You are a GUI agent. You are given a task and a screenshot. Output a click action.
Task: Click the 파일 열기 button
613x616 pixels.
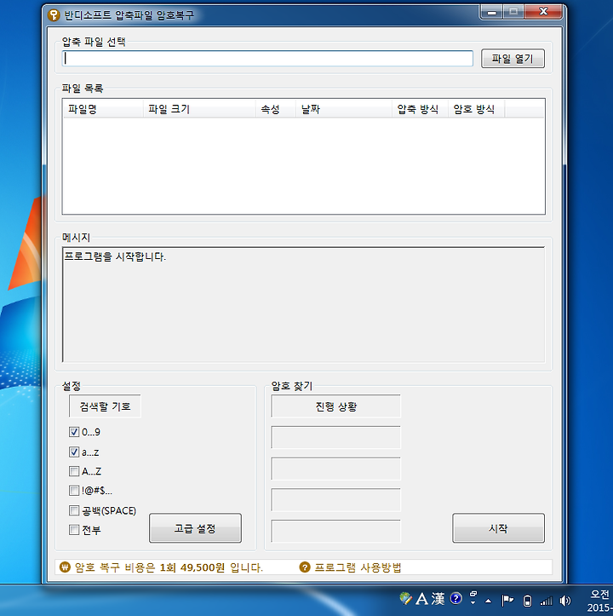513,59
